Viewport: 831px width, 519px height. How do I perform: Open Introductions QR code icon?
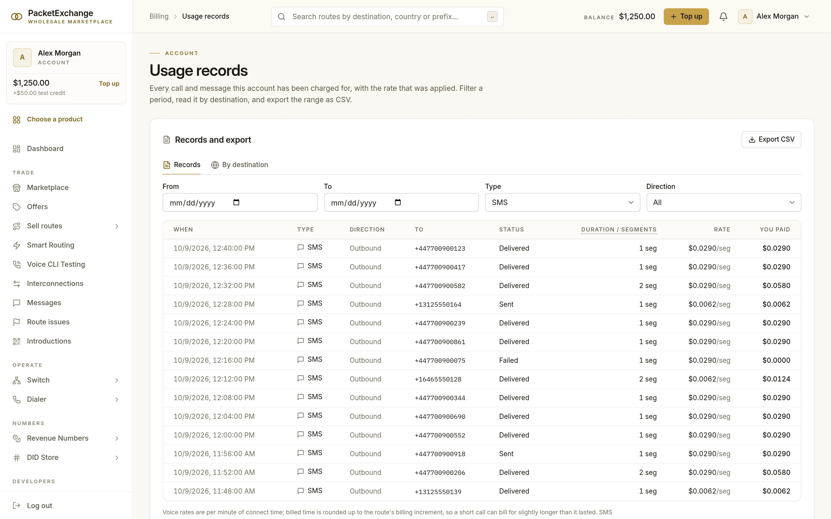pyautogui.click(x=16, y=341)
